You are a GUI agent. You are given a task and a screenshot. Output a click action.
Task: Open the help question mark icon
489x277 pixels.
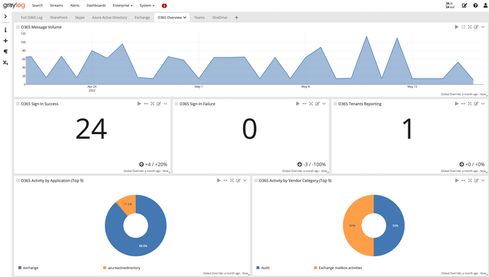pos(476,5)
